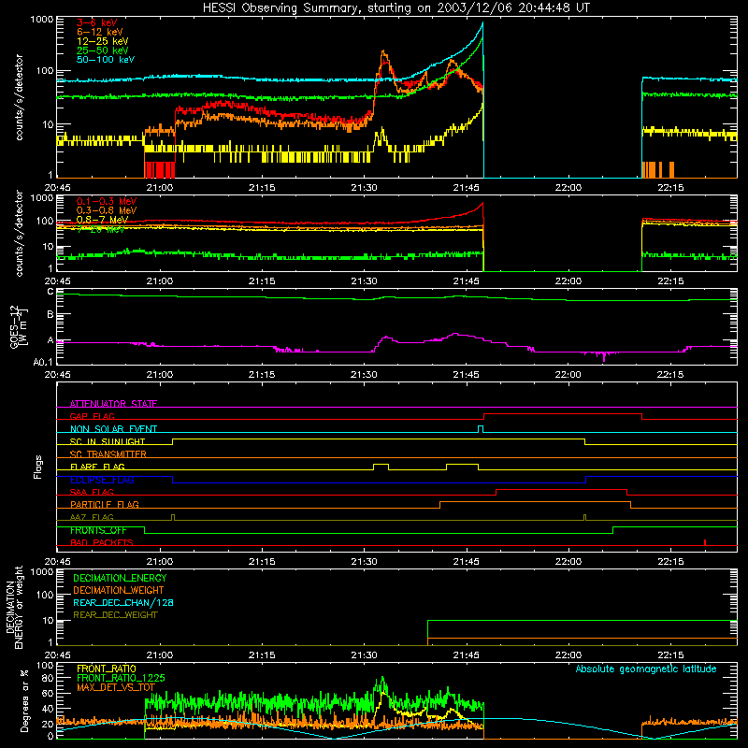Click the 'FRONT_RATIO' legend label

pos(107,669)
